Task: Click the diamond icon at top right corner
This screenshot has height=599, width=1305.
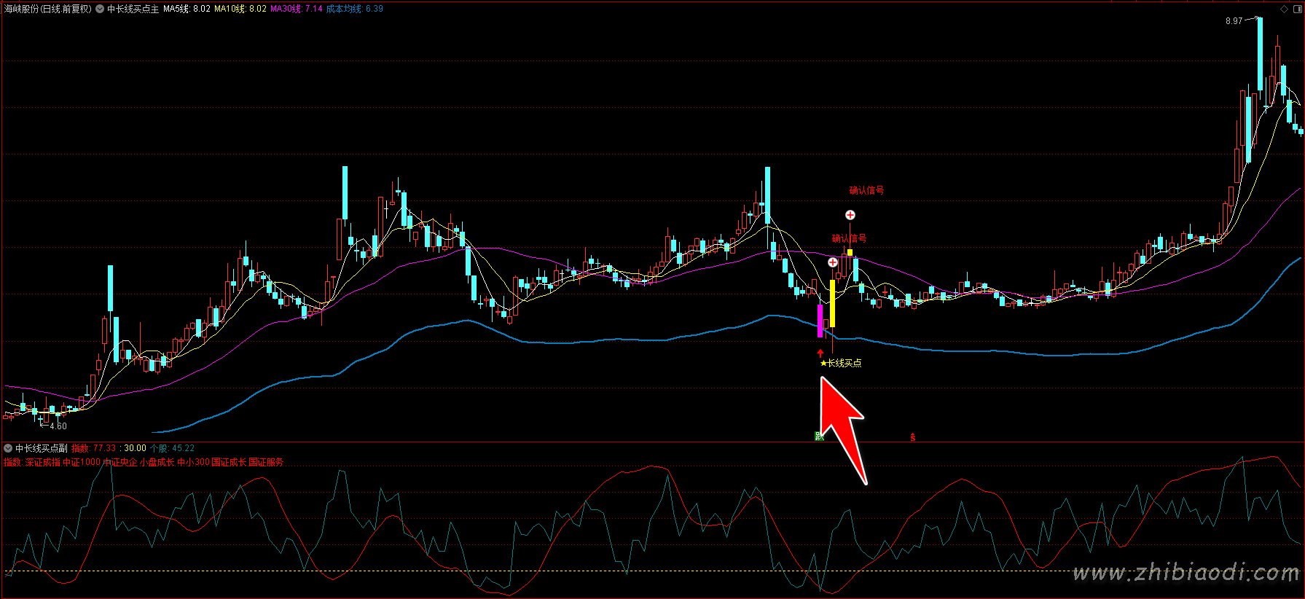Action: [x=1284, y=9]
